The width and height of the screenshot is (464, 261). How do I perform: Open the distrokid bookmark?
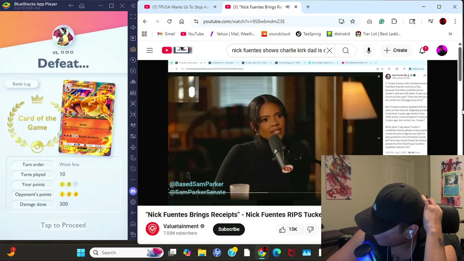pyautogui.click(x=338, y=34)
